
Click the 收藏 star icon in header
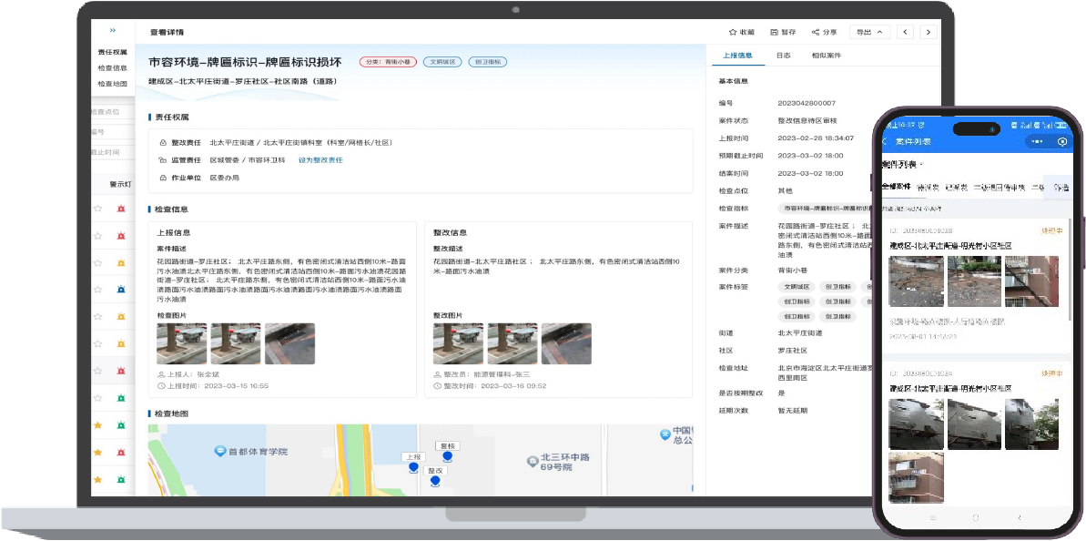(732, 32)
